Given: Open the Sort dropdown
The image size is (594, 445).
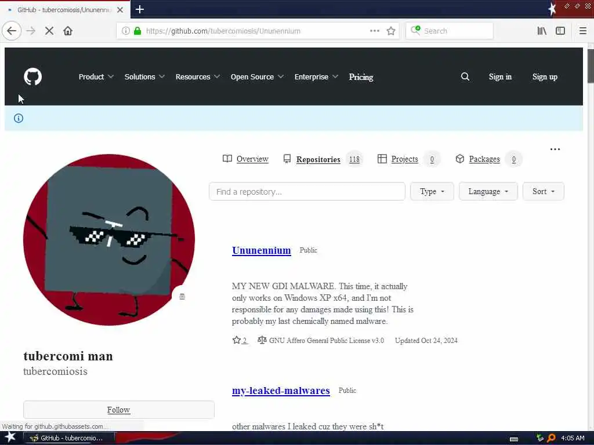Looking at the screenshot, I should click(543, 191).
